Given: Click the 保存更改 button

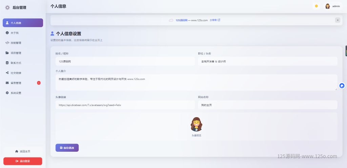Looking at the screenshot, I should point(67,148).
